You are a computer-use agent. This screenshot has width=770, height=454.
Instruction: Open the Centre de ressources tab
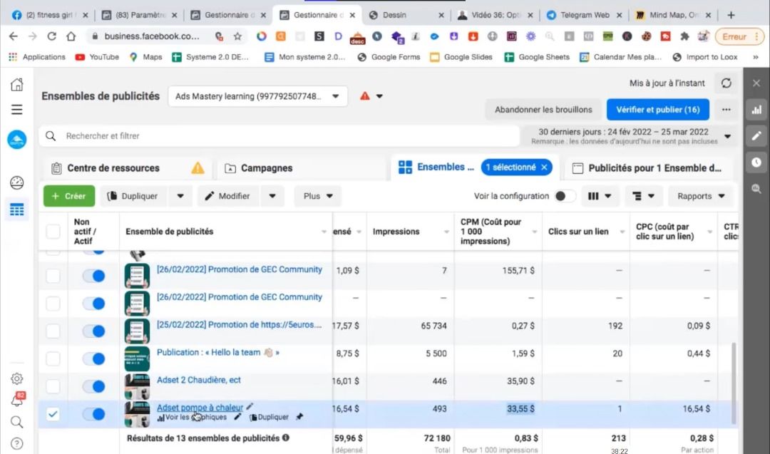click(x=113, y=168)
